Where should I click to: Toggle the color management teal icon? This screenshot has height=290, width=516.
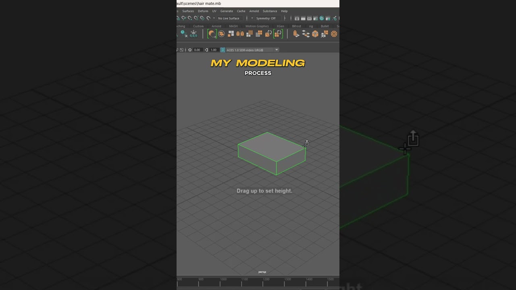click(x=223, y=50)
